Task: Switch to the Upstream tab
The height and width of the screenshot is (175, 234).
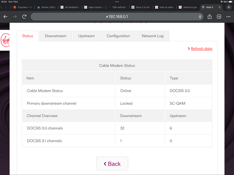Action: [x=87, y=36]
